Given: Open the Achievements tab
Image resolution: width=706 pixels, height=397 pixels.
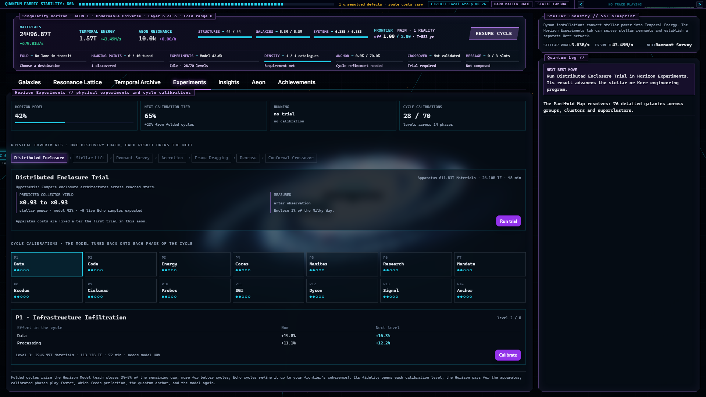Looking at the screenshot, I should 297,82.
